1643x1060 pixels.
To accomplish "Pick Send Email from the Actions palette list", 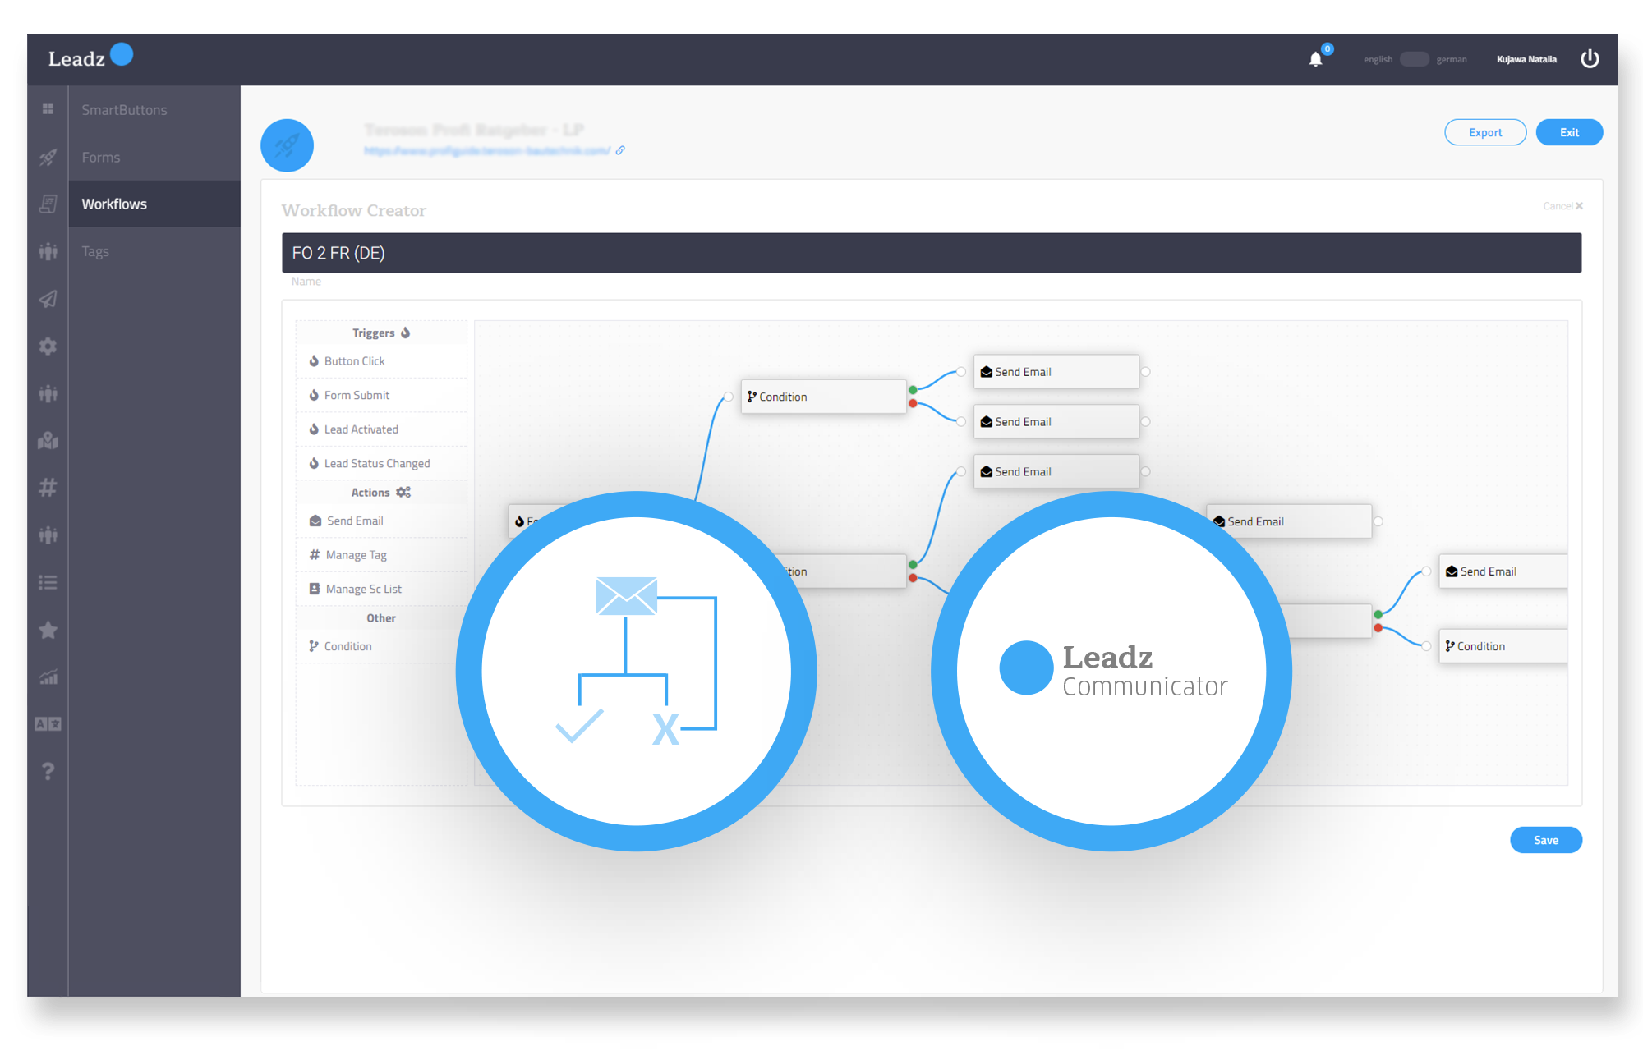I will [x=381, y=521].
